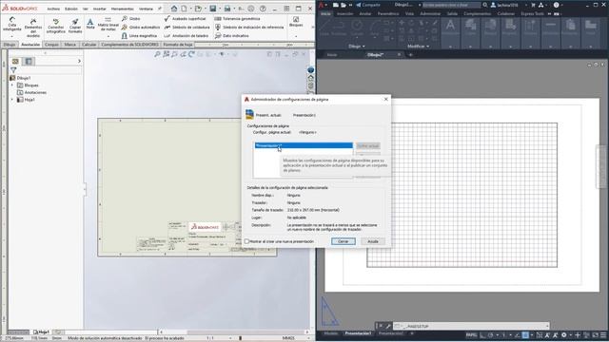This screenshot has height=342, width=609.
Task: Click Definir actual button in dialog
Action: tap(368, 145)
